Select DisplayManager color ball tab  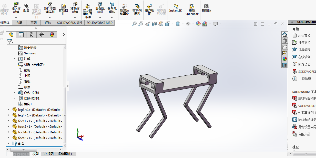52,34
